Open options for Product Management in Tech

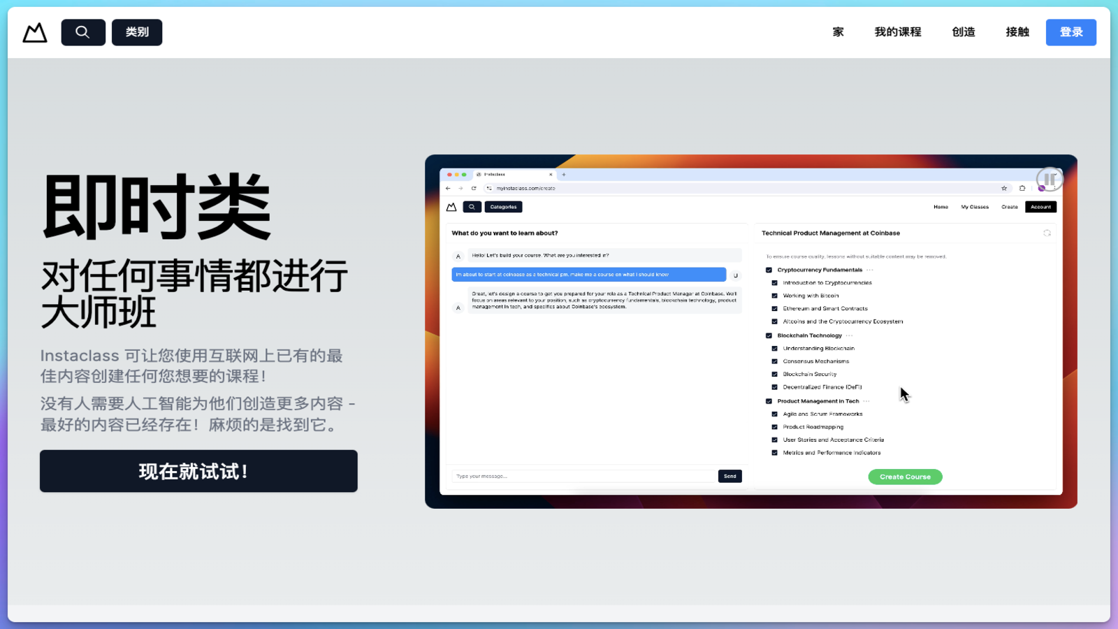866,401
